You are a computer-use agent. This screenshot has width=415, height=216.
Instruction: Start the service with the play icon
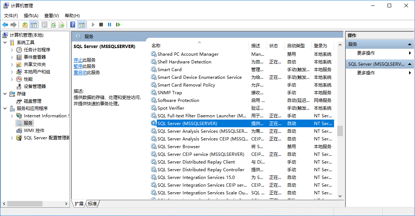pyautogui.click(x=93, y=25)
